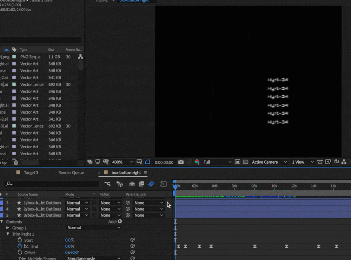This screenshot has height=260, width=351.
Task: Take a snapshot with the camera icon
Action: click(x=181, y=162)
